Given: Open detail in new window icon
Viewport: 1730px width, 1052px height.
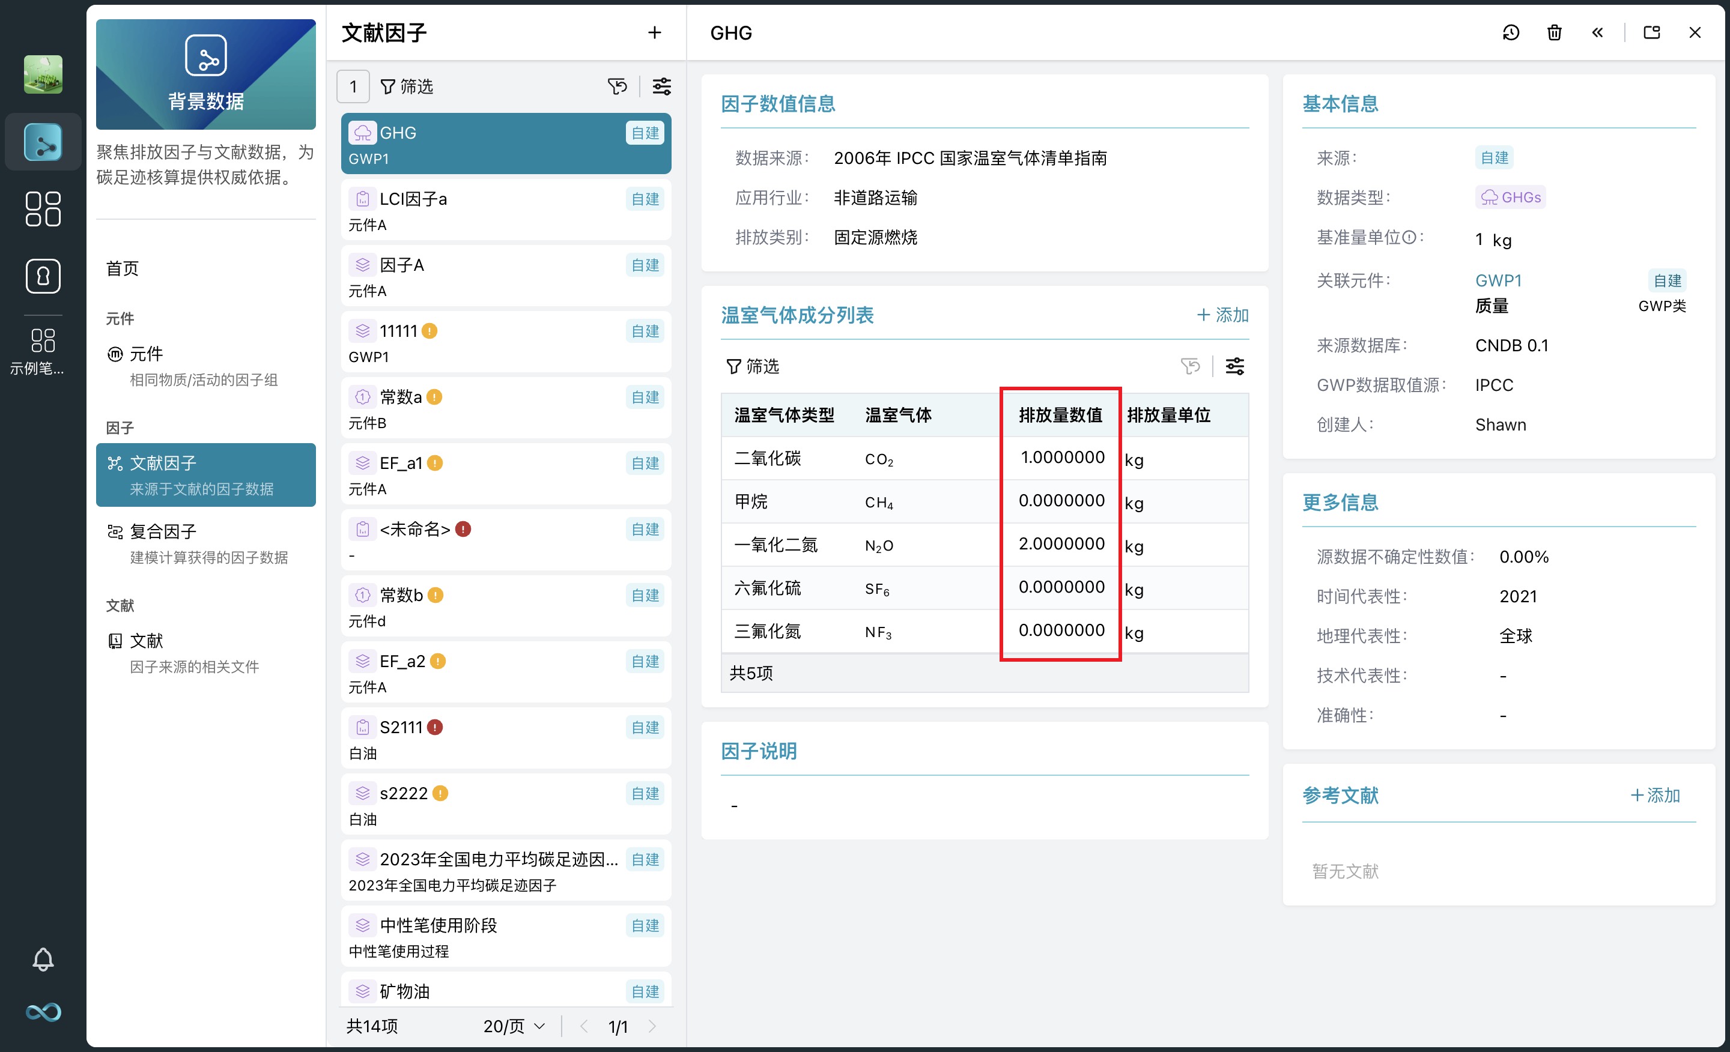Looking at the screenshot, I should tap(1651, 32).
